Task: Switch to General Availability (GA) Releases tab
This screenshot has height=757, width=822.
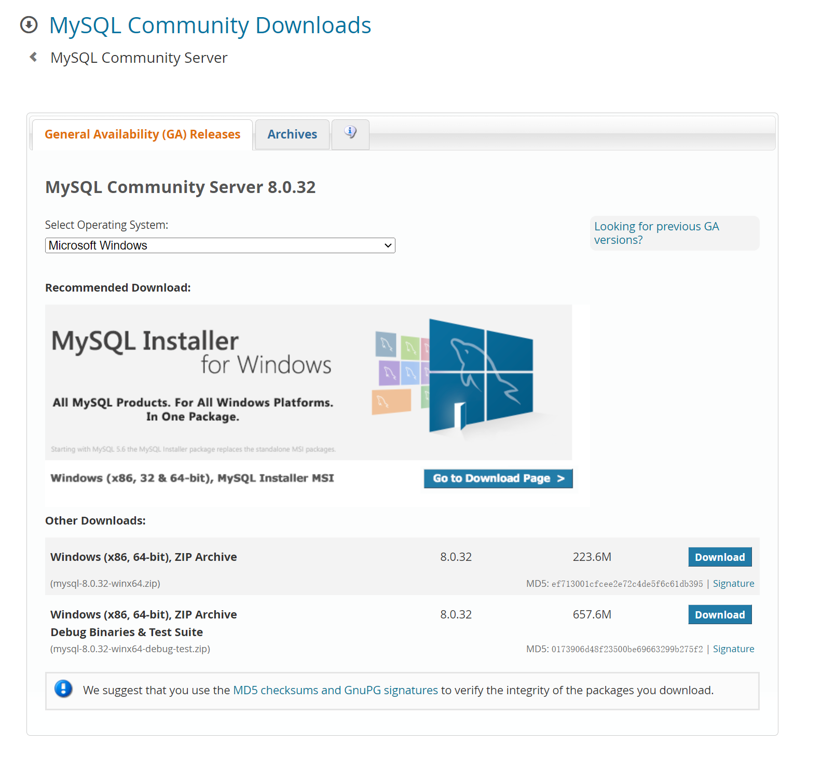Action: 142,134
